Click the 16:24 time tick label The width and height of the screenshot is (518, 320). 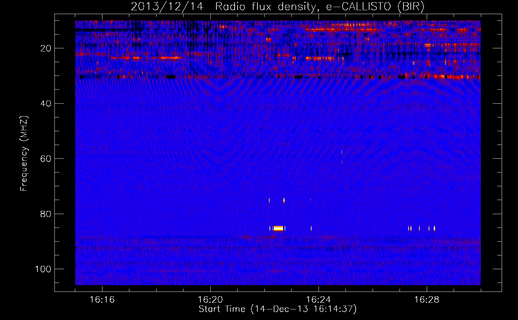pos(319,300)
